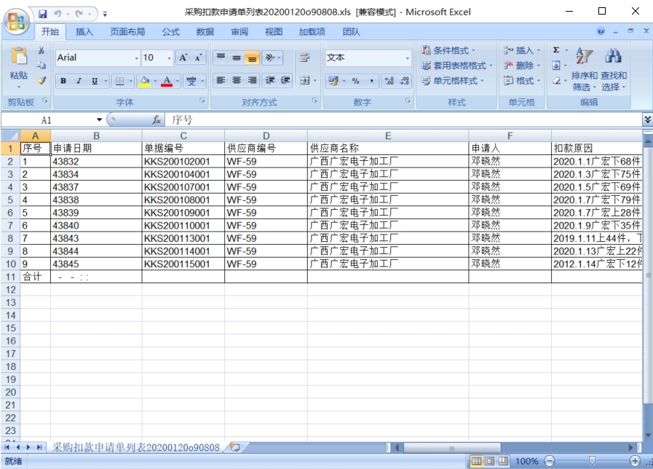Click the yellow fill color swatch
Image resolution: width=653 pixels, height=469 pixels.
click(144, 81)
